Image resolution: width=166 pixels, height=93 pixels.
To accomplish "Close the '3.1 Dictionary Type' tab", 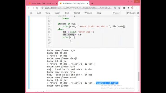I will tap(56, 3).
